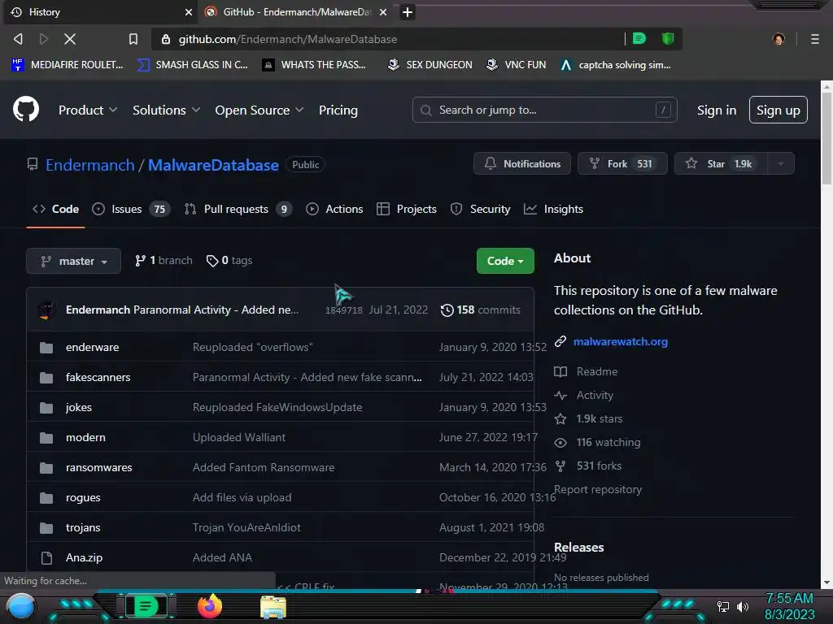The width and height of the screenshot is (833, 624).
Task: Click the network tray icon
Action: point(722,606)
